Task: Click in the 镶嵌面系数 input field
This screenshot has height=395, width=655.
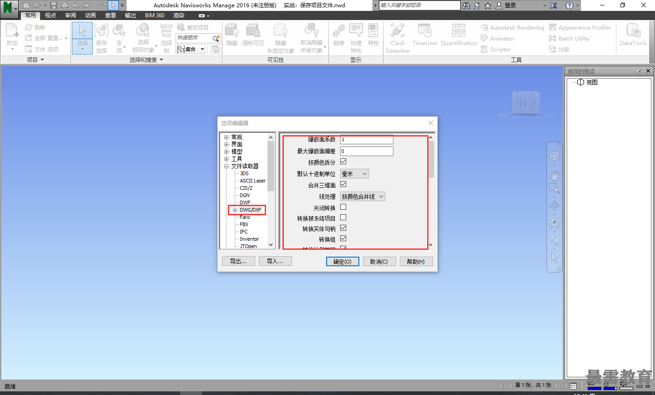Action: pyautogui.click(x=367, y=140)
